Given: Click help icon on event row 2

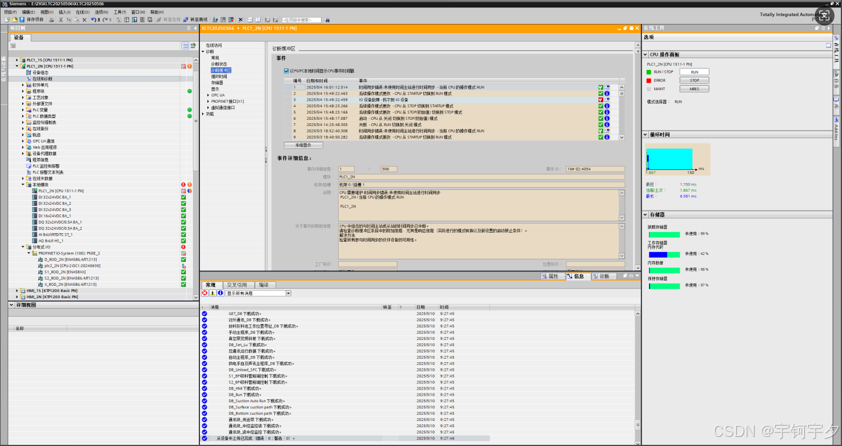Looking at the screenshot, I should [607, 94].
